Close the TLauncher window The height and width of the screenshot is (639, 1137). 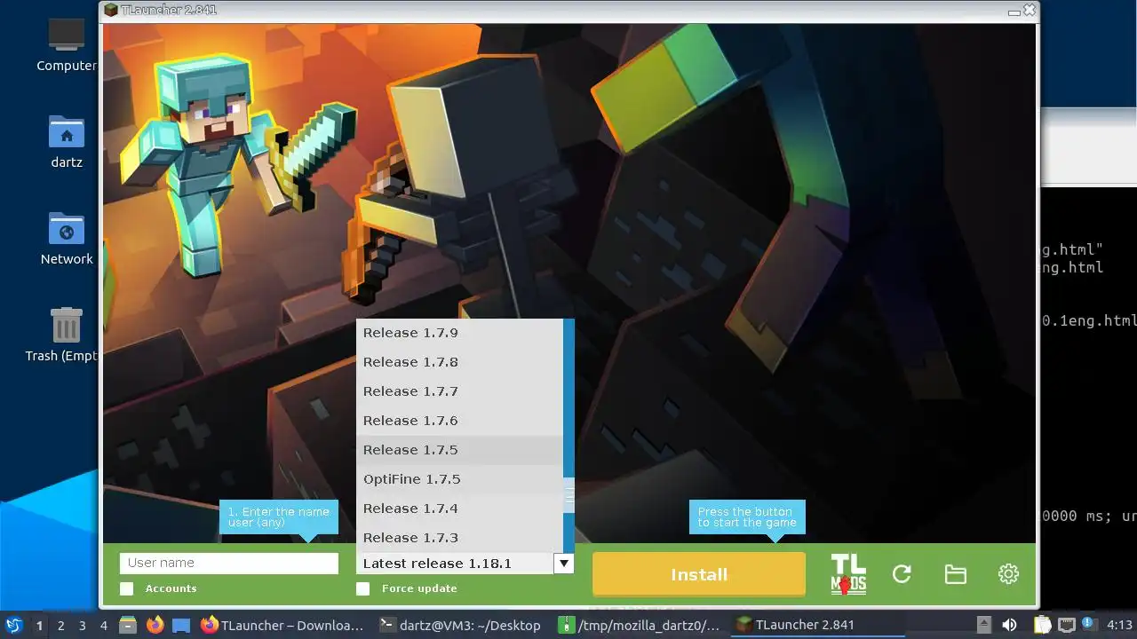click(x=1030, y=11)
